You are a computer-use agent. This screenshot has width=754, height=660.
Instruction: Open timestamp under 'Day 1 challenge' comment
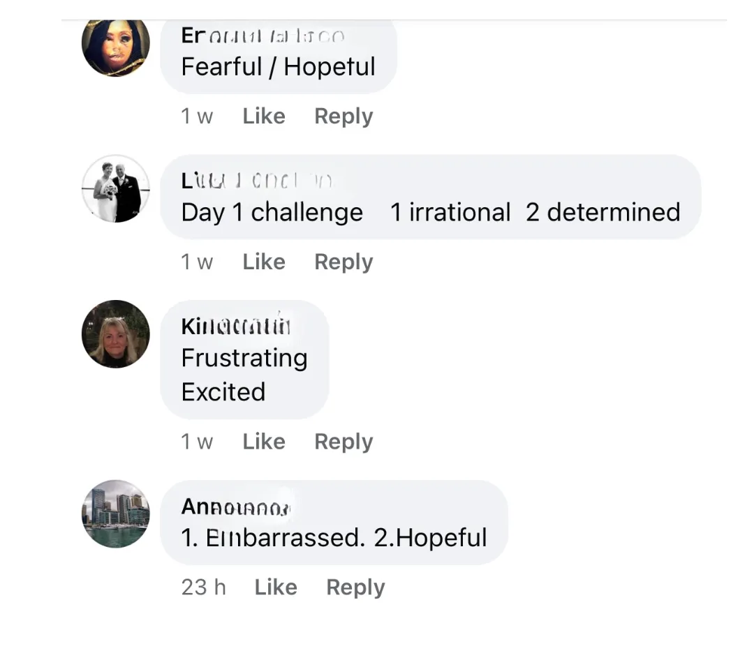click(x=197, y=262)
